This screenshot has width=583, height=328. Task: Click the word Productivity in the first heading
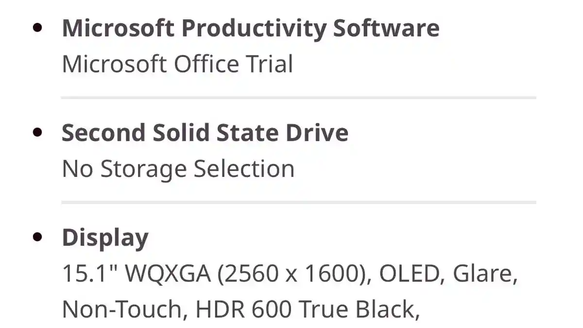(x=254, y=28)
